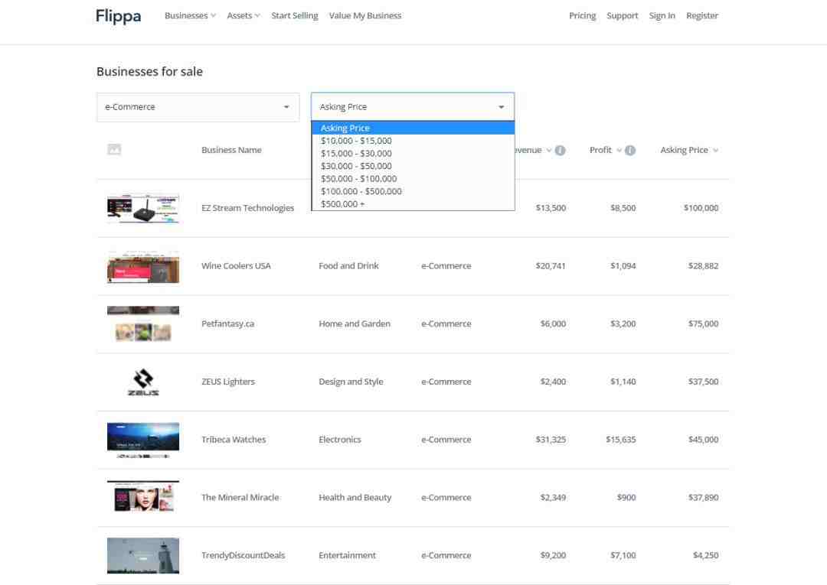View the Tribeca Watches thumbnail
This screenshot has width=827, height=585.
[x=143, y=440]
